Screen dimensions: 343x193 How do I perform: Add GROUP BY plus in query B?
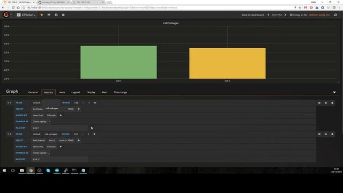point(61,147)
